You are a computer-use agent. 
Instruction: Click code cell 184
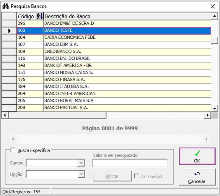tap(30, 87)
